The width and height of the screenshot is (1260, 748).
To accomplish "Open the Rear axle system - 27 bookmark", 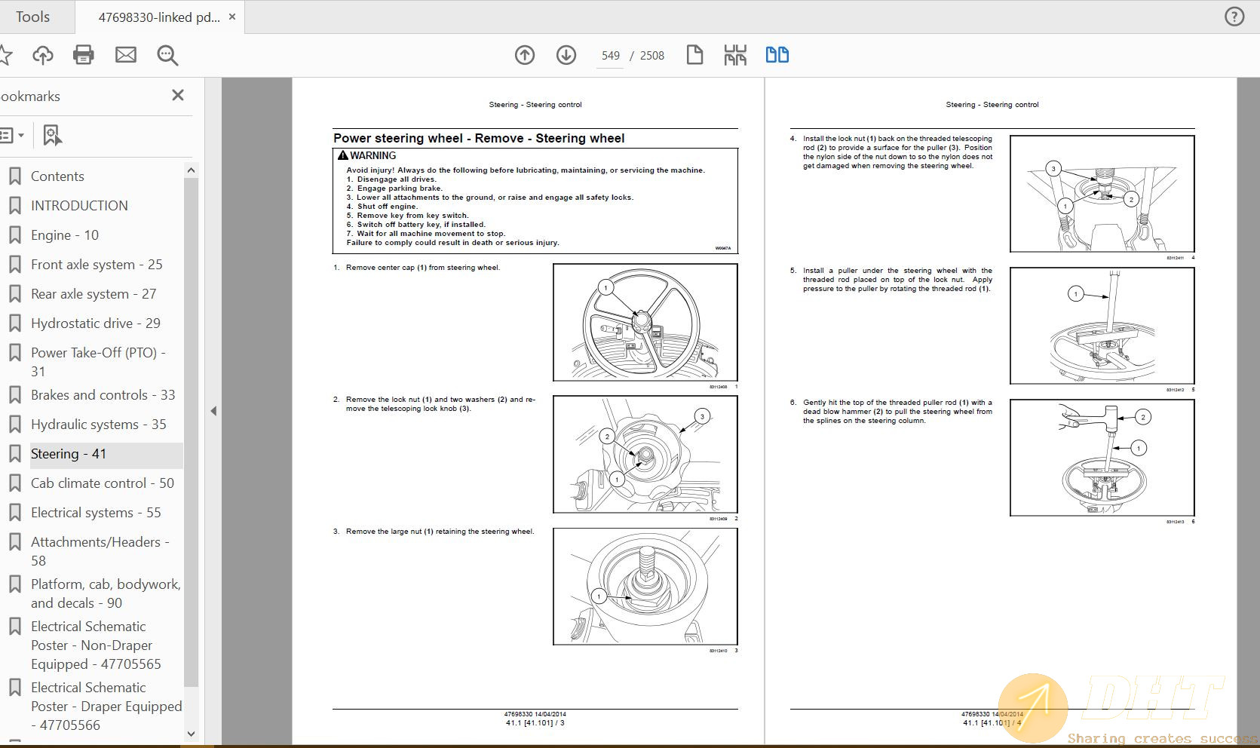I will tap(94, 294).
